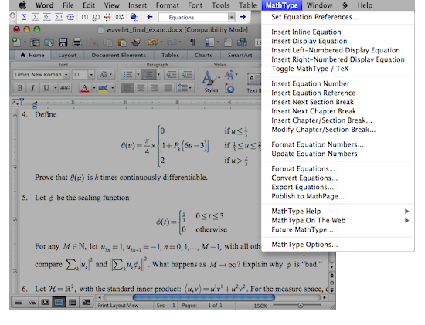Viewport: 425px width, 325px height.
Task: Increase paragraph indent
Action: tap(187, 74)
